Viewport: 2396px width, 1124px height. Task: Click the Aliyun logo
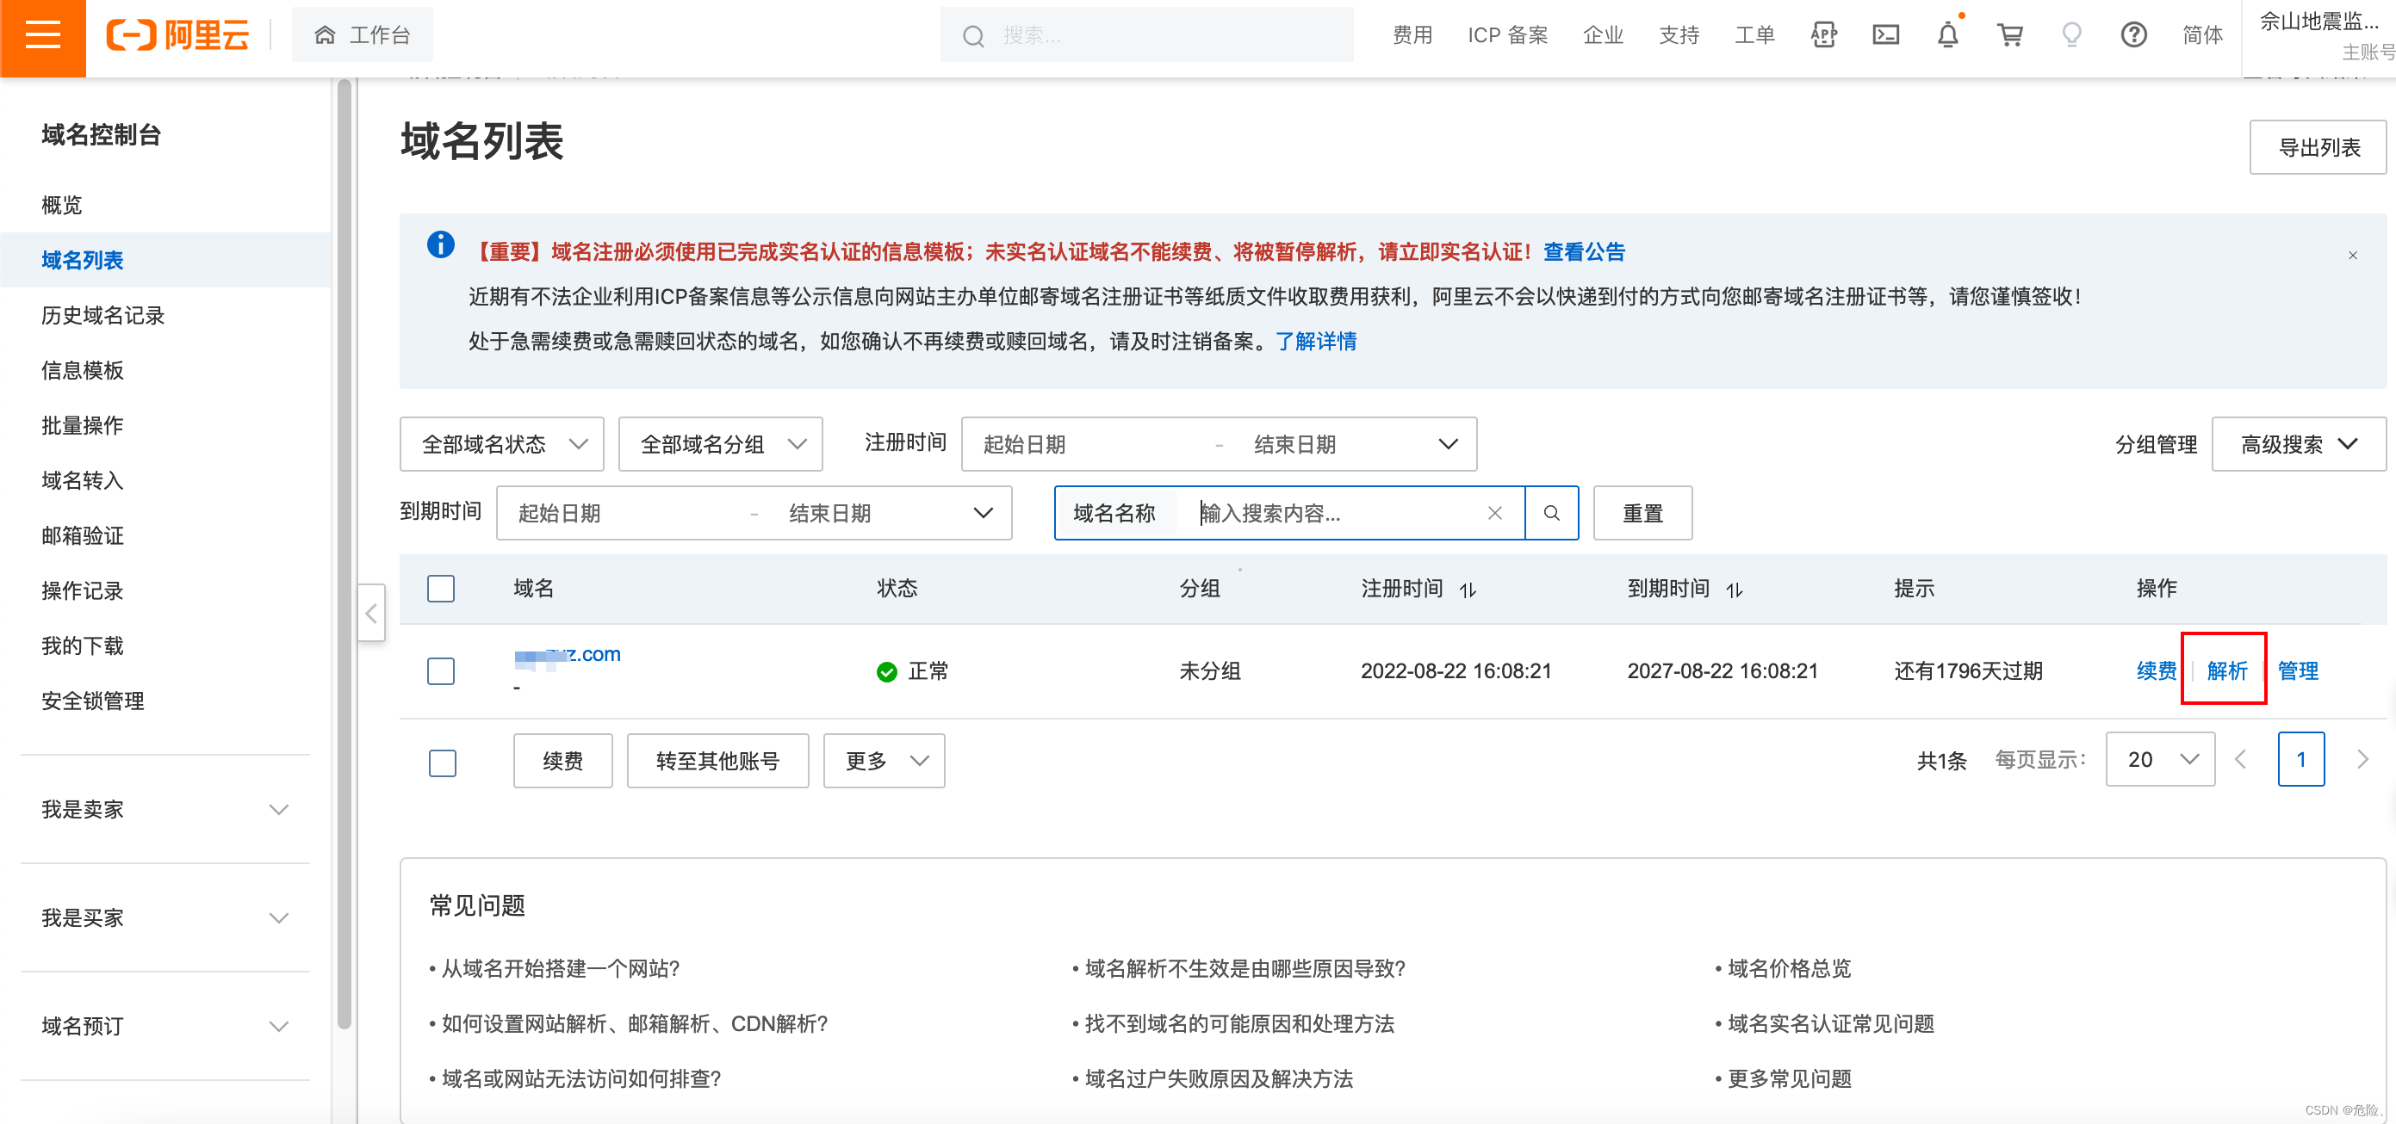177,35
